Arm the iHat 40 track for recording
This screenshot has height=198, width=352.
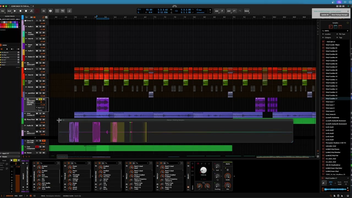(x=37, y=39)
